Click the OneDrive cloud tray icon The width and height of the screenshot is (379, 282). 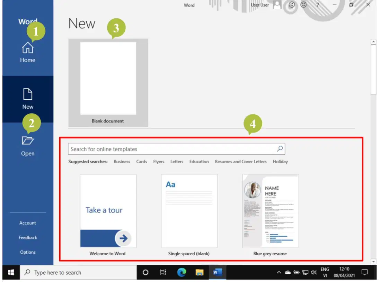click(288, 272)
